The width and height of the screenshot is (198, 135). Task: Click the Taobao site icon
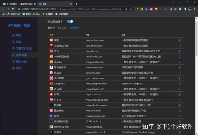pyautogui.click(x=51, y=40)
